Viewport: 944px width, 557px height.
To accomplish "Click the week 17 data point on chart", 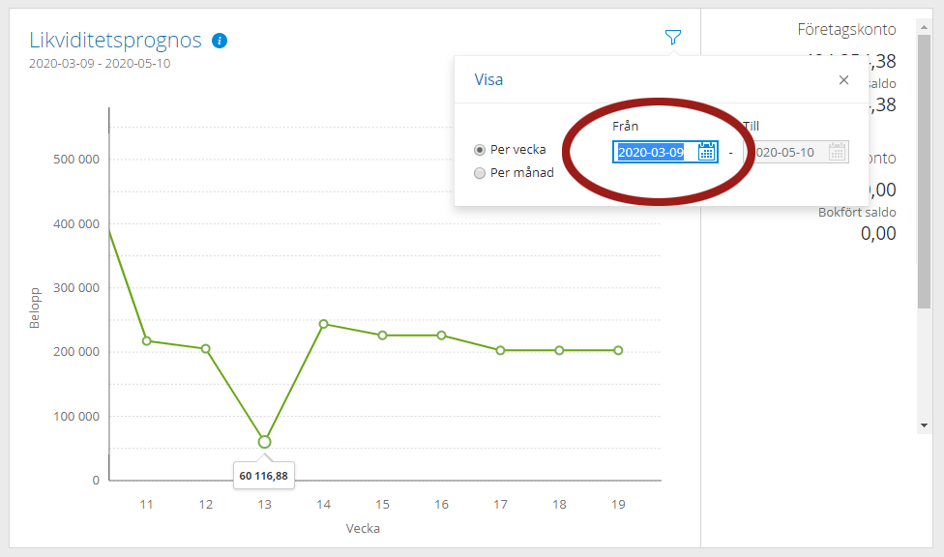I will click(500, 350).
